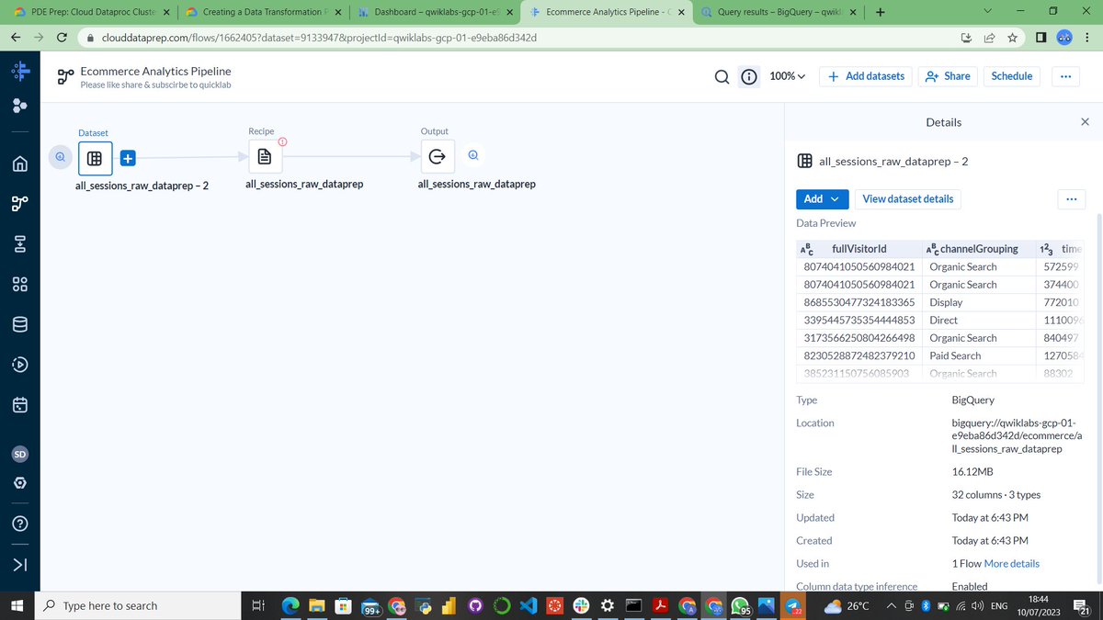Screen dimensions: 1103x620
Task: Click the SD user avatar in sidebar
Action: click(20, 454)
